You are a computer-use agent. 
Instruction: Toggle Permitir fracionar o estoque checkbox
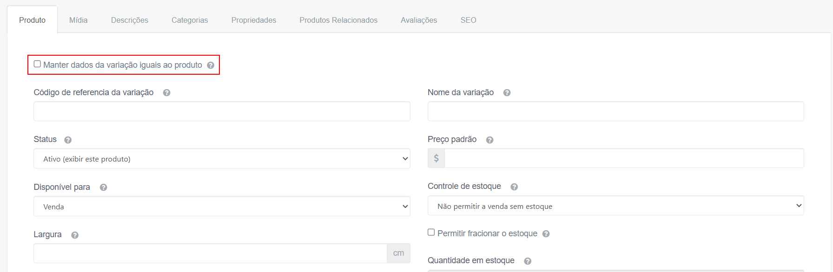point(431,233)
